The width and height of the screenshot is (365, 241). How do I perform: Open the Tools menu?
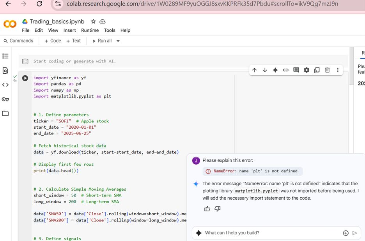click(x=110, y=30)
